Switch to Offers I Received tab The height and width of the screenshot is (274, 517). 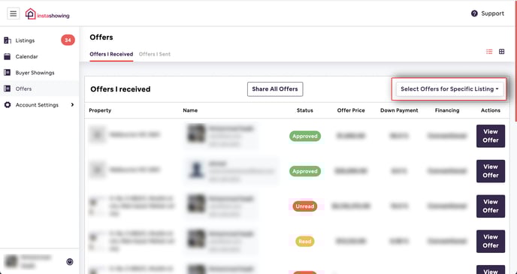tap(111, 54)
